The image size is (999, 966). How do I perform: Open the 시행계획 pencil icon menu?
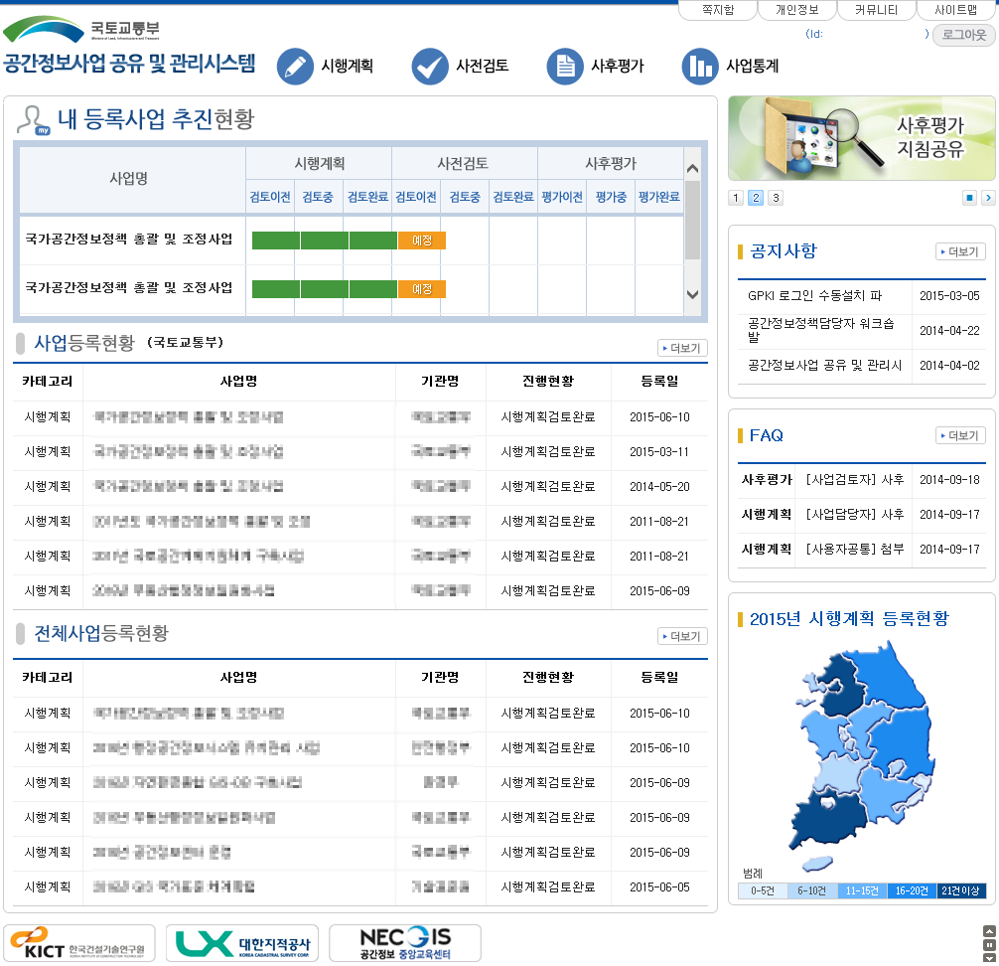pos(294,66)
